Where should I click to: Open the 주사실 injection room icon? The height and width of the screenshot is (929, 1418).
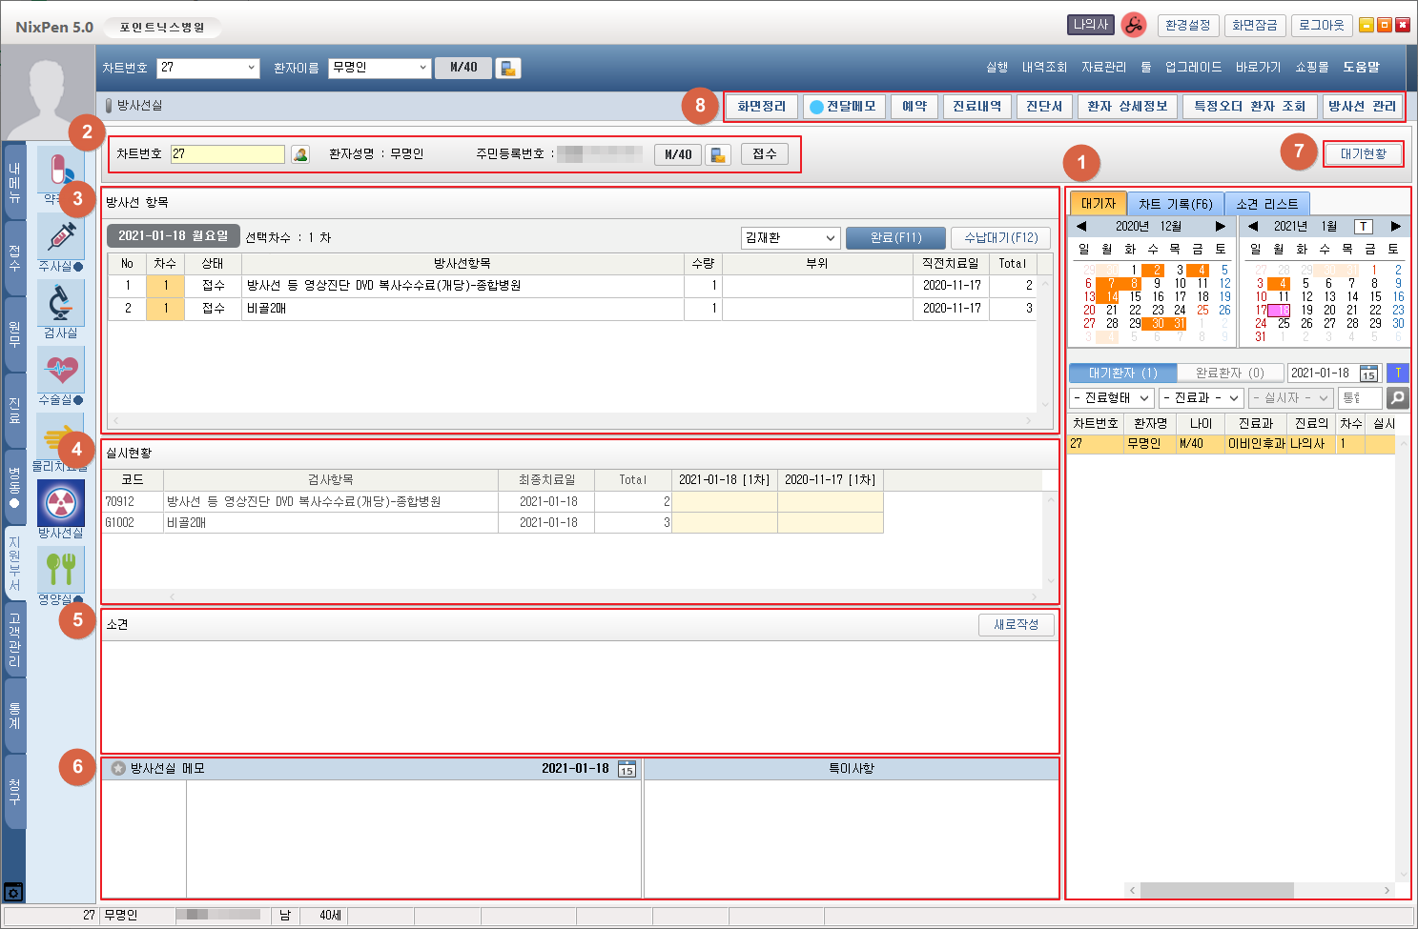(x=60, y=235)
